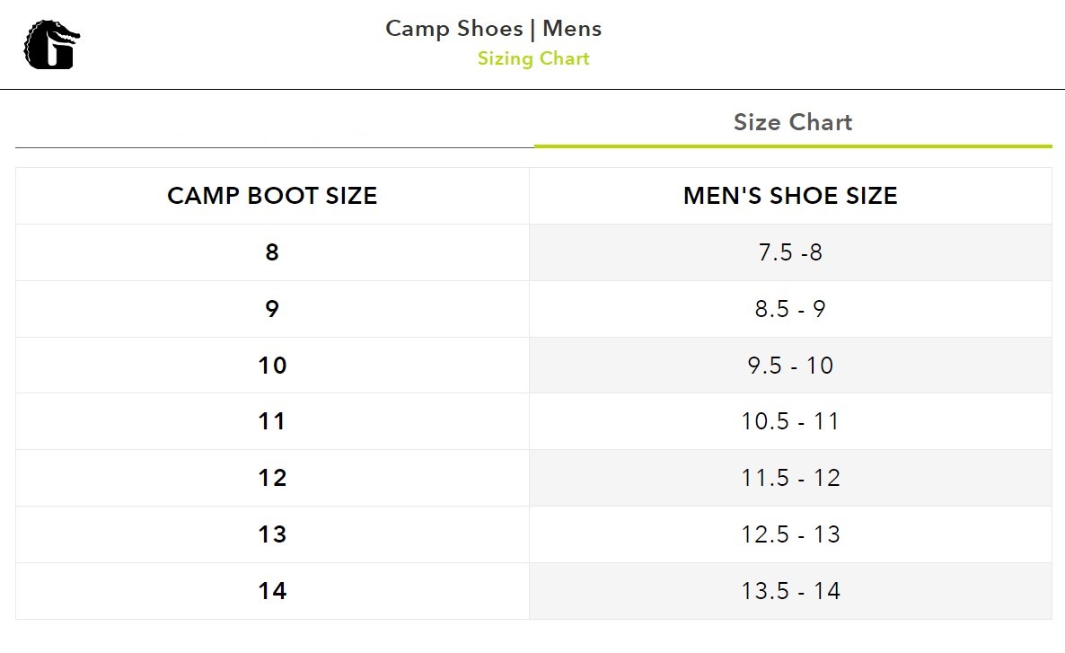Image resolution: width=1065 pixels, height=653 pixels.
Task: Click the Camp Shoes | Mens title
Action: pyautogui.click(x=493, y=29)
